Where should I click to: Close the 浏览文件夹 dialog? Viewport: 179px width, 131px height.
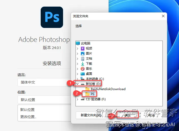coord(163,16)
